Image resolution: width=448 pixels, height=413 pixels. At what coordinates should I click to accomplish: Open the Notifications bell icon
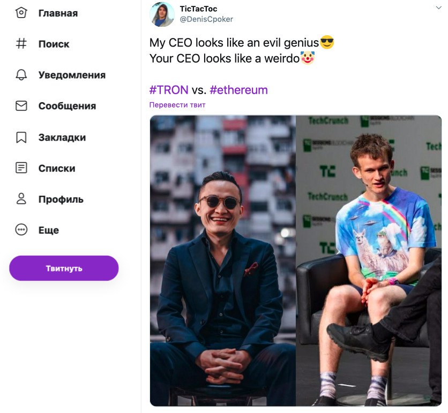tap(21, 75)
